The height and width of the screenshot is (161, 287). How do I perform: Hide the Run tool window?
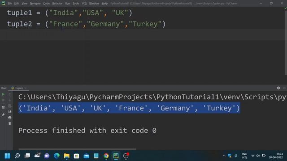(284, 88)
